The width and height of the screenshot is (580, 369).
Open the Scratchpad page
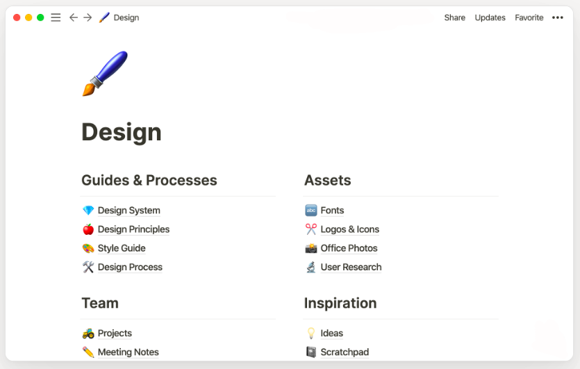[x=345, y=352]
